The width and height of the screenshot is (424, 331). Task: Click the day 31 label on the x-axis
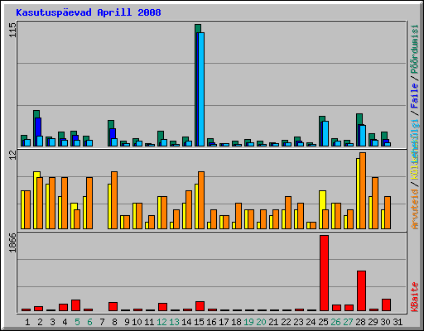397,322
